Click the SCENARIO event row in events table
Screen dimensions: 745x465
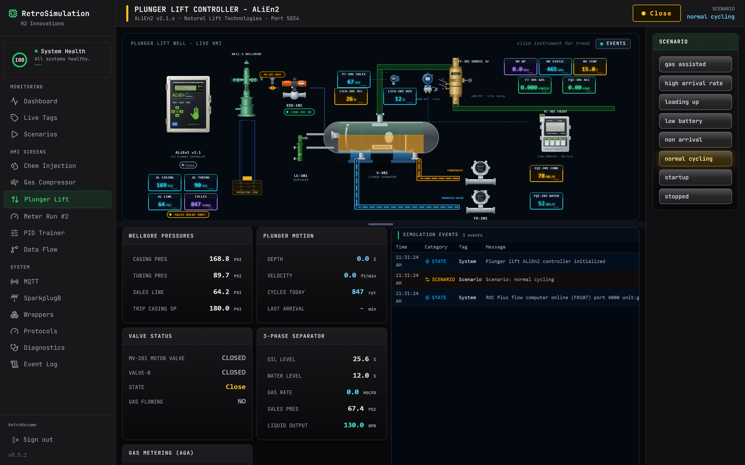click(x=515, y=279)
